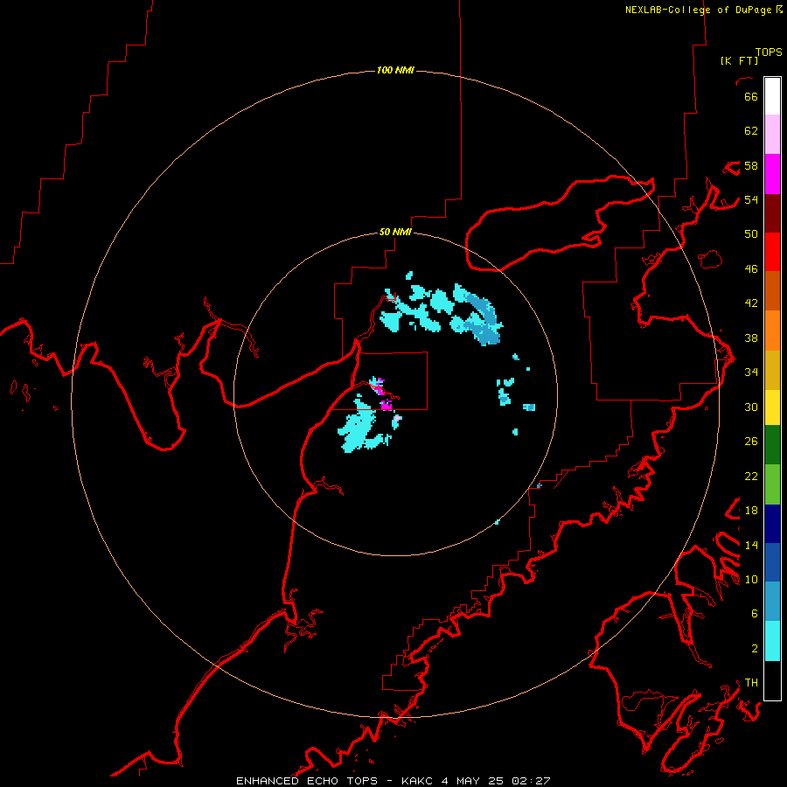
Task: Select the bright red color bar swatch
Action: tap(772, 252)
